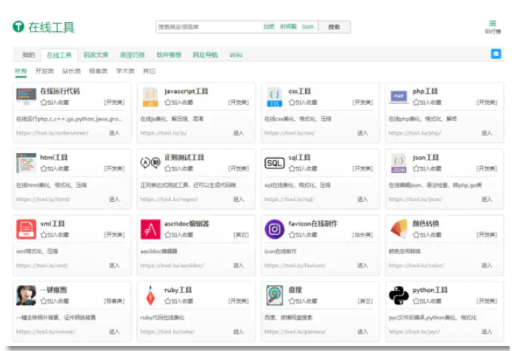Click 进入 on the html tool card
The width and height of the screenshot is (517, 351).
tap(114, 199)
